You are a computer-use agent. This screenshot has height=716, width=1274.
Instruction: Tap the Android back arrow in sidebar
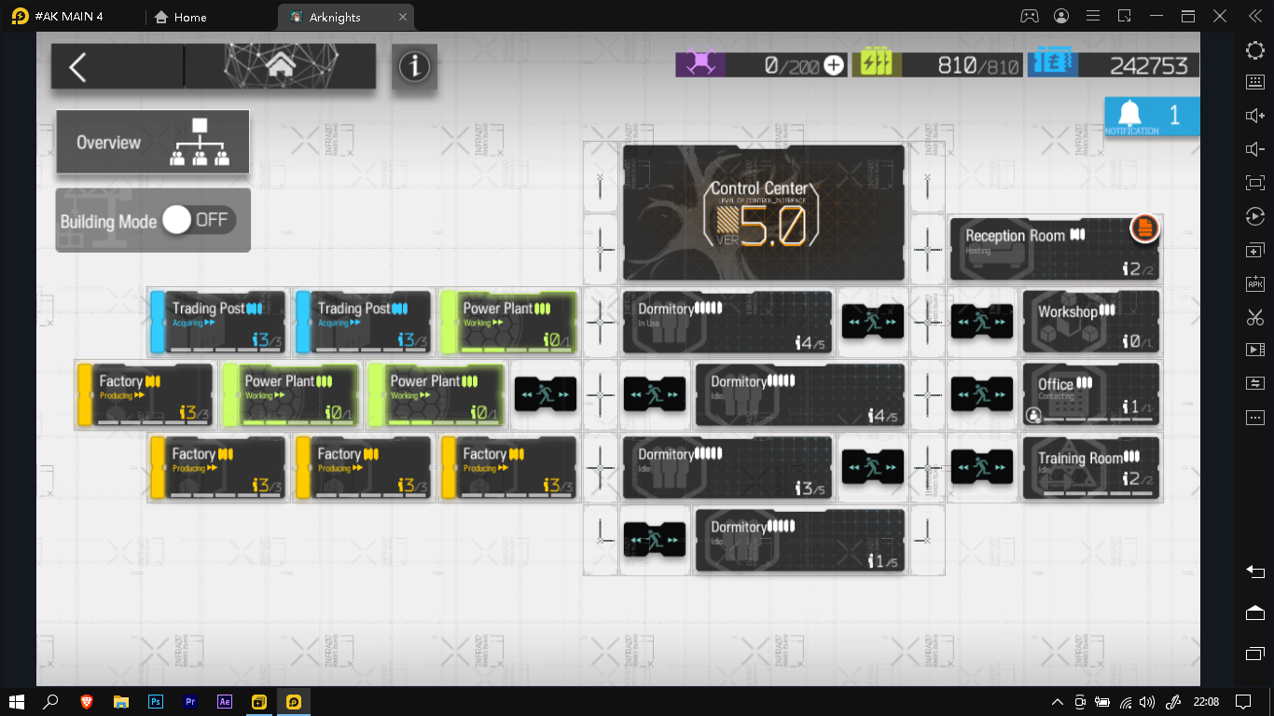1255,571
